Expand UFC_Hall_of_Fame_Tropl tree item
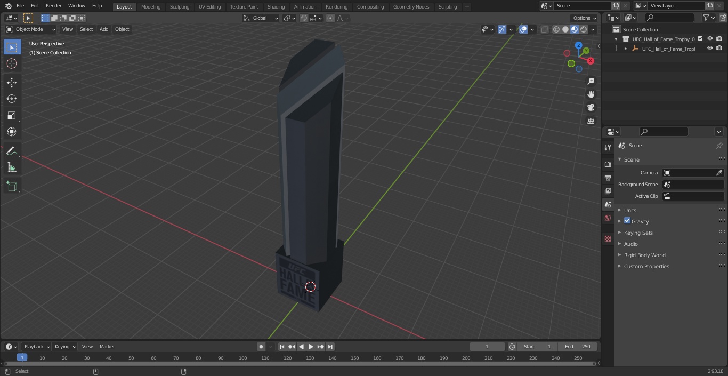 click(x=626, y=49)
